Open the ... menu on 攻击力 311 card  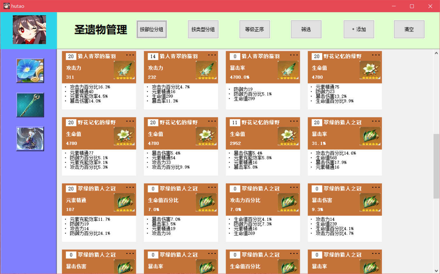(130, 55)
